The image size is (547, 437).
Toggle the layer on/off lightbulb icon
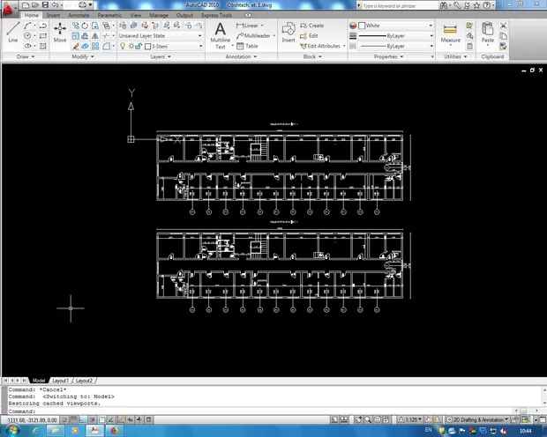[123, 46]
